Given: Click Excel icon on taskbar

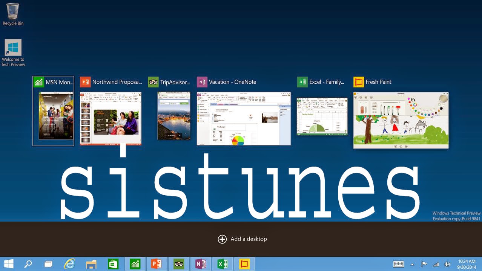Looking at the screenshot, I should [223, 264].
